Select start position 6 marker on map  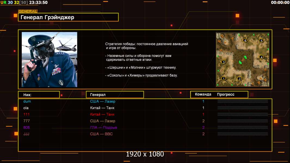pyautogui.click(x=245, y=40)
